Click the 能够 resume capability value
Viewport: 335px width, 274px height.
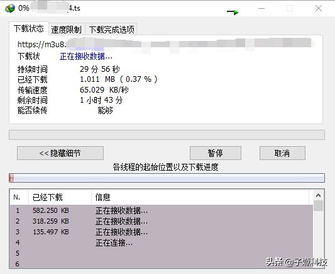[106, 110]
